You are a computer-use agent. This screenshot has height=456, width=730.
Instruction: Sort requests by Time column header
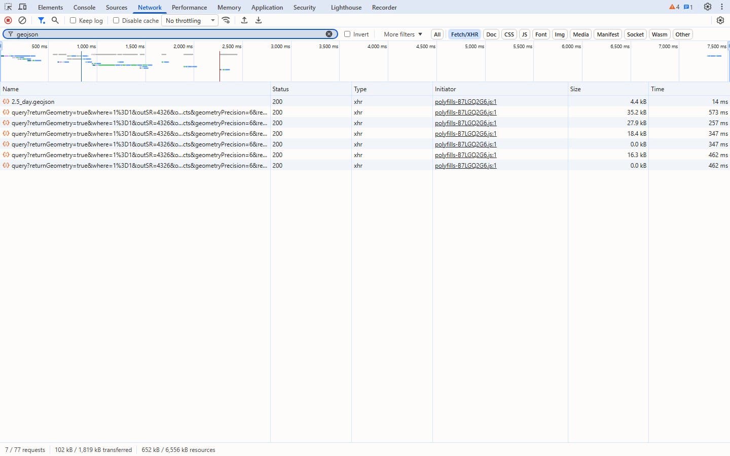pyautogui.click(x=689, y=89)
